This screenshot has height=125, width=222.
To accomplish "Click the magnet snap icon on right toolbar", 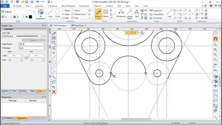I will (x=215, y=39).
